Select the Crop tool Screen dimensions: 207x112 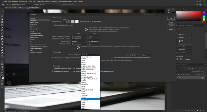(2, 22)
